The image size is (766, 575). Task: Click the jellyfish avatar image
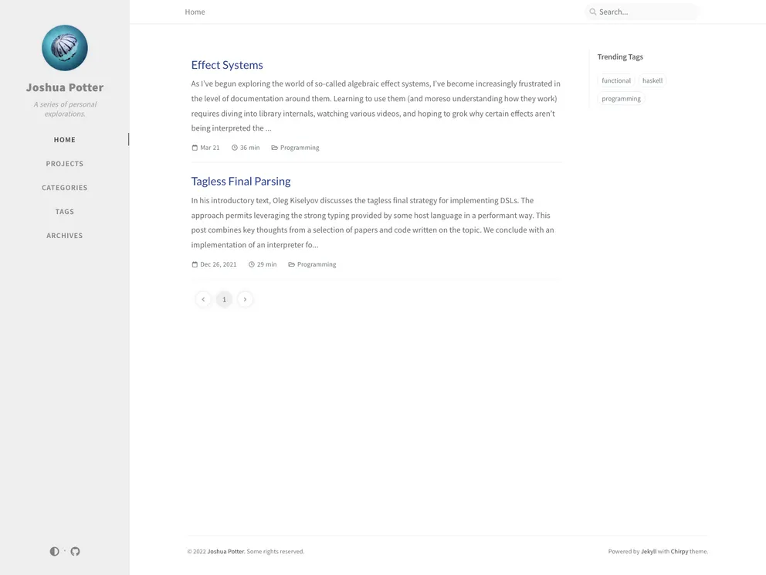click(x=65, y=48)
